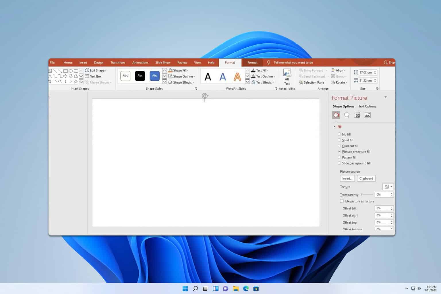Click the orange outlined A WordArt style
Image resolution: width=441 pixels, height=294 pixels.
[237, 77]
